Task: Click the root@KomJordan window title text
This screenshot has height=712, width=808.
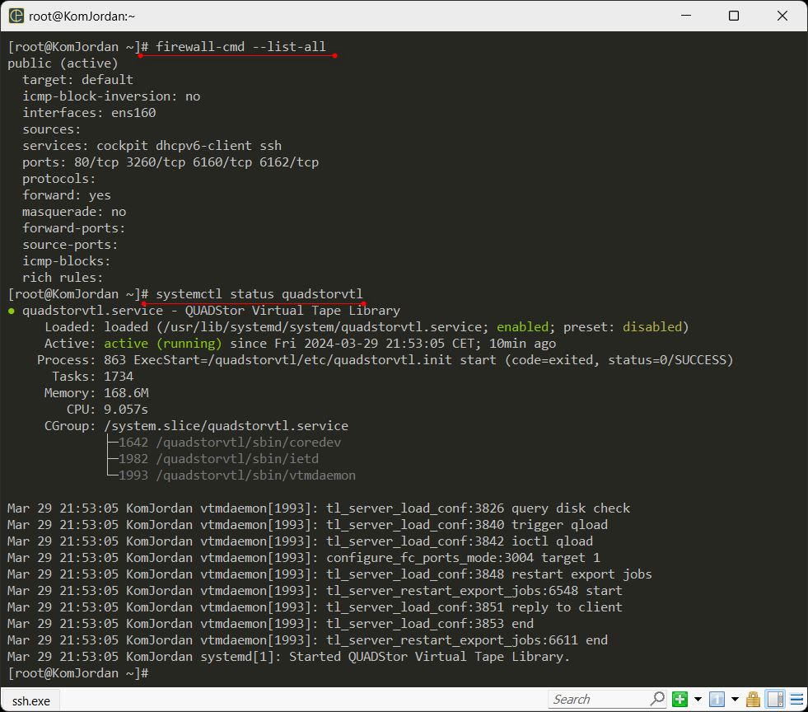Action: click(x=82, y=16)
